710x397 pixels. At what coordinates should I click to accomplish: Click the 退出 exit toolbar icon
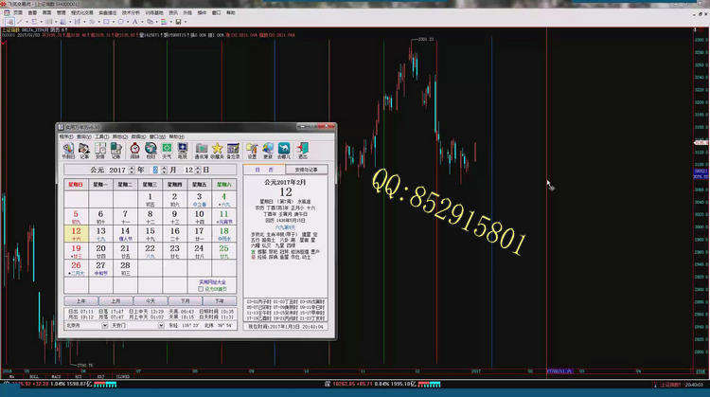click(x=303, y=150)
